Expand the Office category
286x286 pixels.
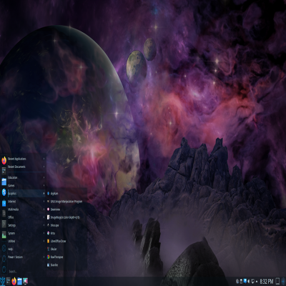click(x=26, y=217)
